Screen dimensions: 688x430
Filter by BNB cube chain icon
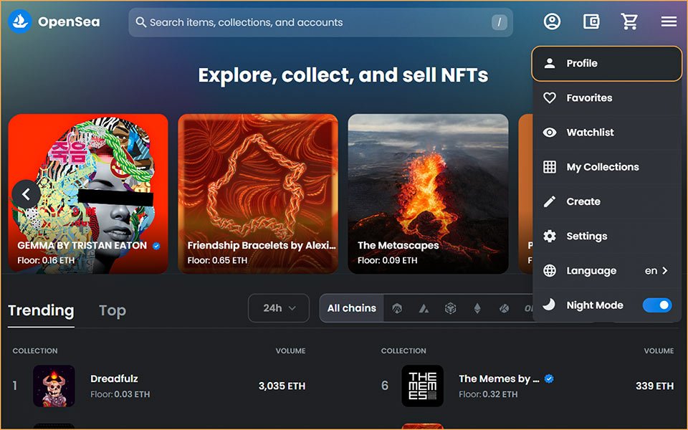point(450,308)
